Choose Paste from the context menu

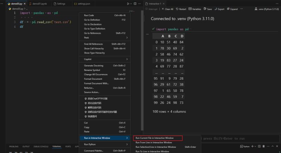[x=105, y=132]
